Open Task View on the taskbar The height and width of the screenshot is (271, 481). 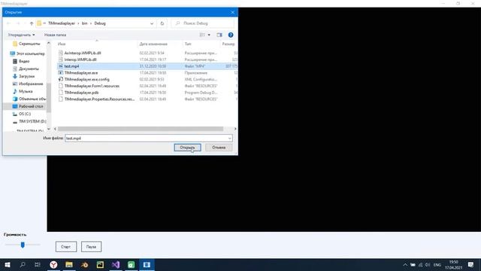coord(38,264)
